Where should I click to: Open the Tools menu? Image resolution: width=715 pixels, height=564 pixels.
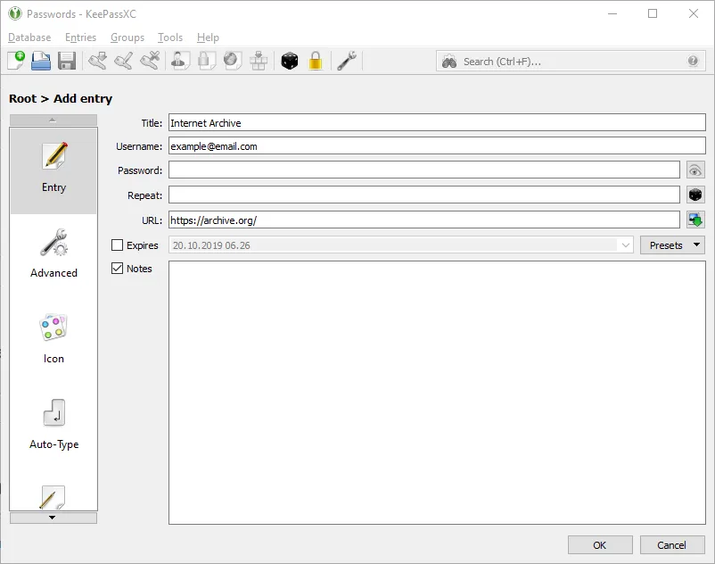(170, 37)
